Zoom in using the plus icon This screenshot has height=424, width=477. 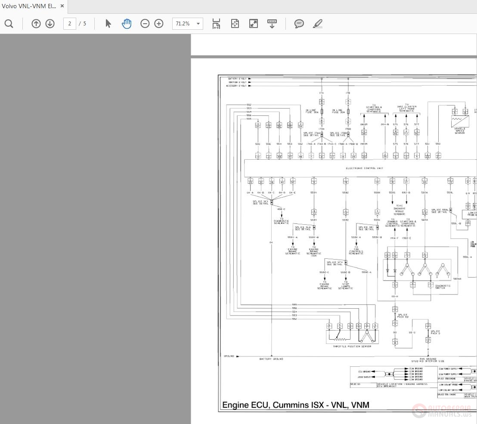coord(159,24)
